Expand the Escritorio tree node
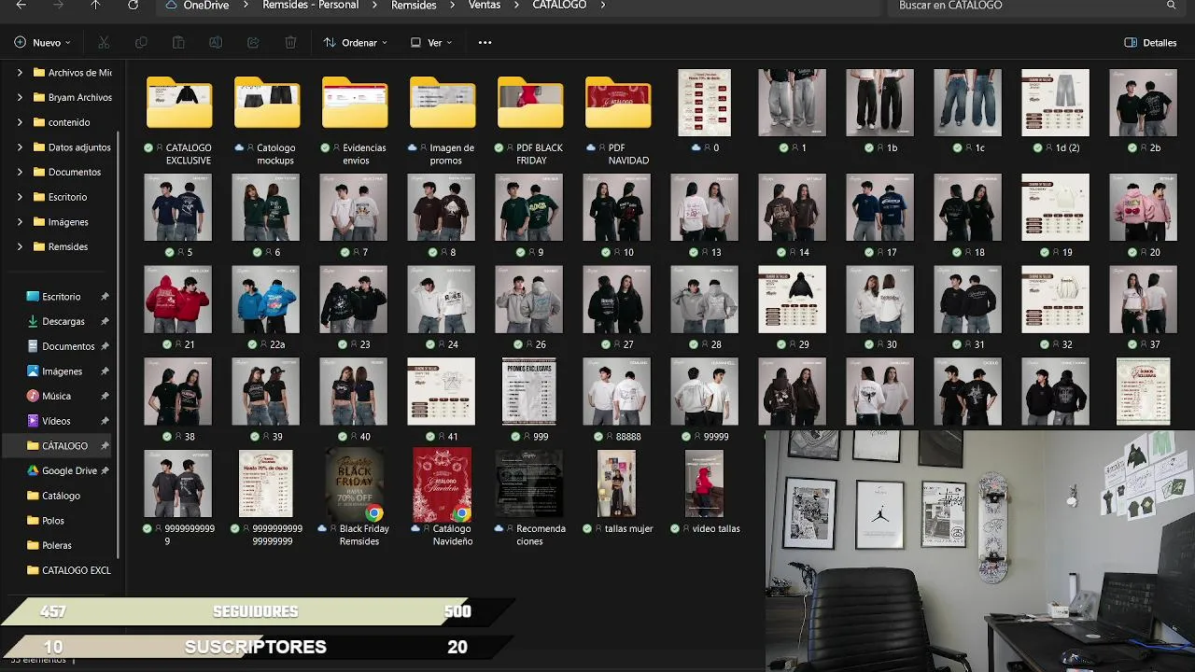Viewport: 1195px width, 672px height. (x=21, y=197)
